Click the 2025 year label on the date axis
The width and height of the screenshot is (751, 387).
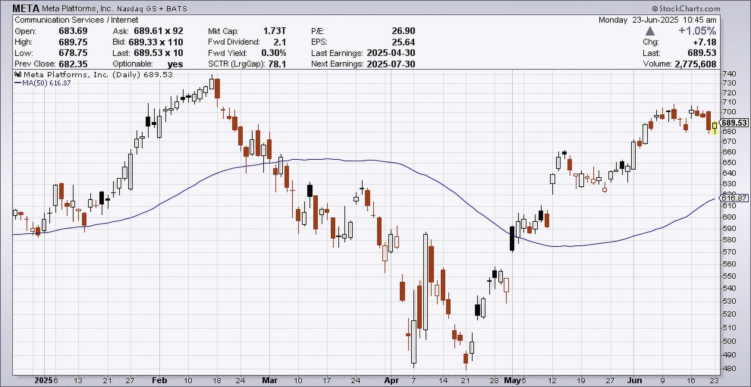pos(43,380)
